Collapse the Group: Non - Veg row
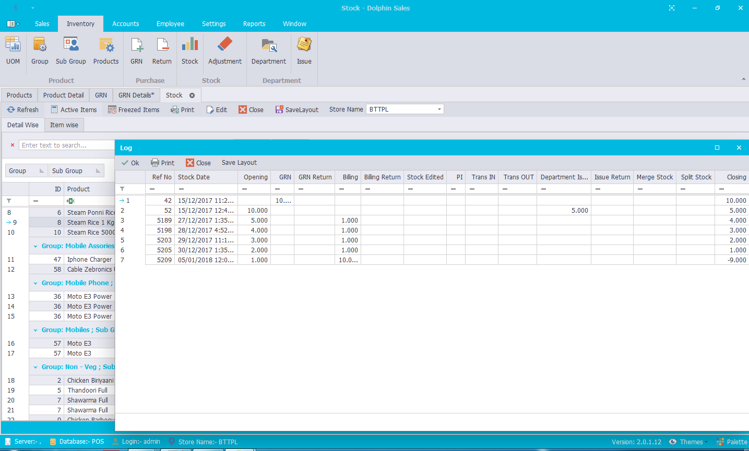 click(35, 367)
